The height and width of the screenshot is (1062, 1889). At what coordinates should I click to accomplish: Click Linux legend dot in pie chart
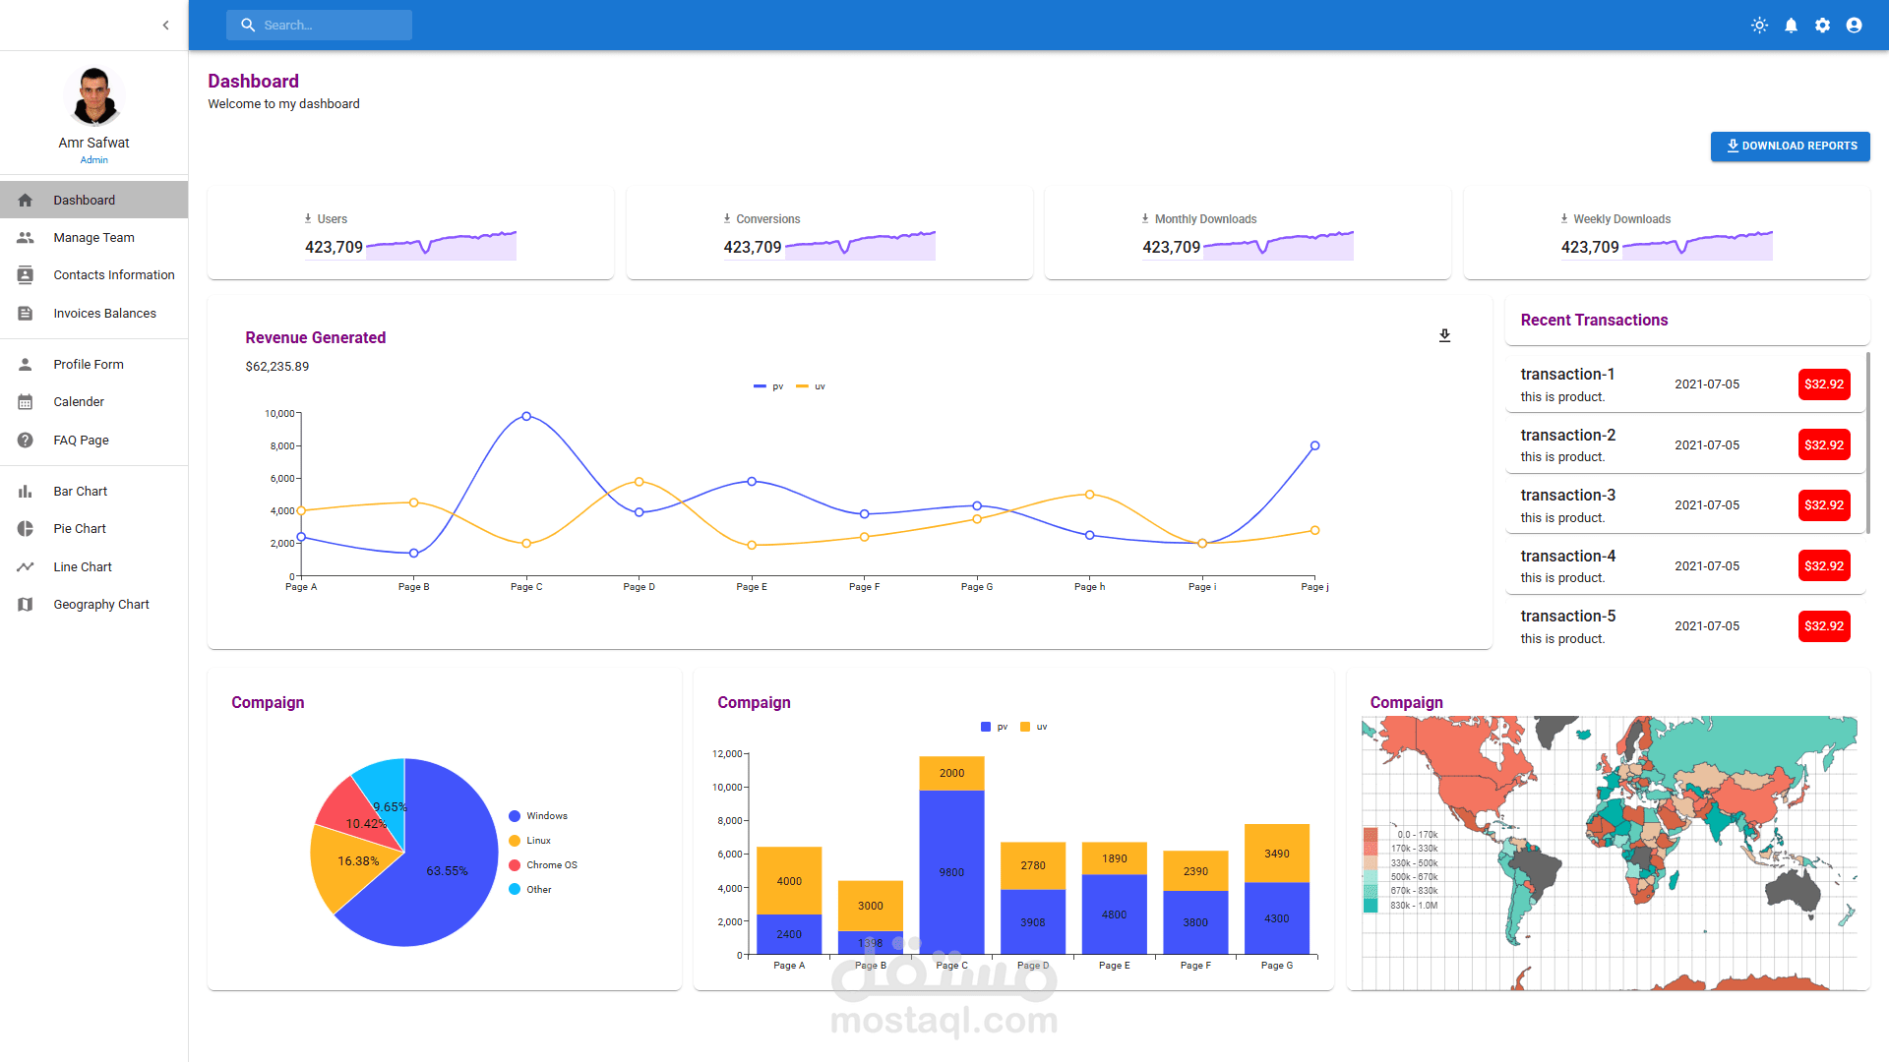click(x=515, y=841)
